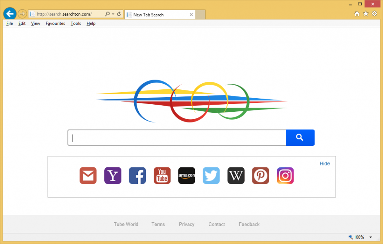Open the Privacy footer link
The width and height of the screenshot is (383, 244).
187,224
